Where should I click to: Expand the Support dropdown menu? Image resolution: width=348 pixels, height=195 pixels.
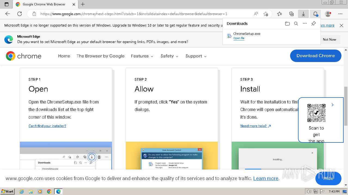pos(196,56)
